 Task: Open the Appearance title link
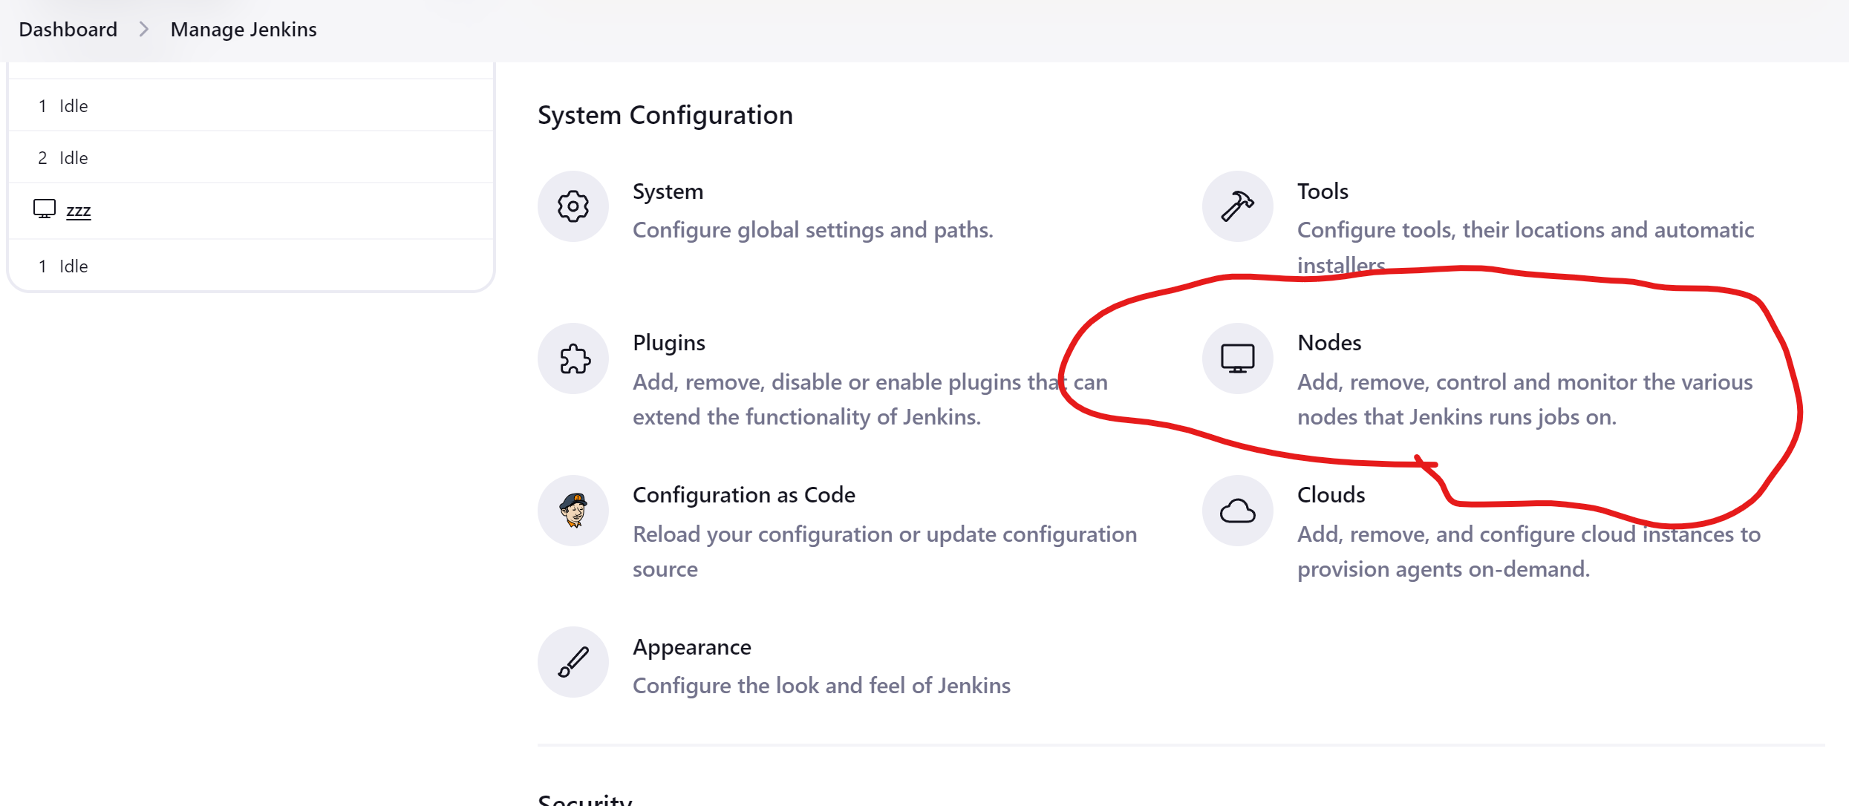pyautogui.click(x=691, y=647)
